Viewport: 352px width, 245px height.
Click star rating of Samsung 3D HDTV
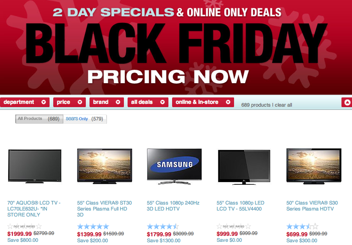tap(163, 226)
